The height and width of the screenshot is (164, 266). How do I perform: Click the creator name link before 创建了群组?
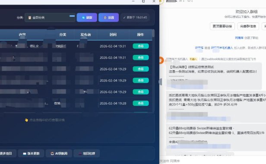[239, 38]
